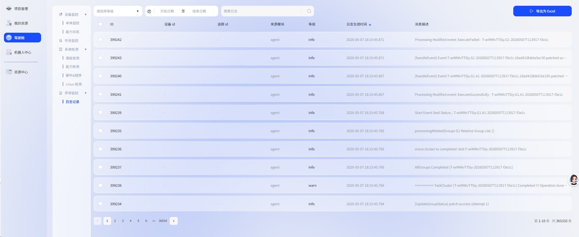The image size is (579, 237).
Task: Go to page 2
Action: (115, 221)
